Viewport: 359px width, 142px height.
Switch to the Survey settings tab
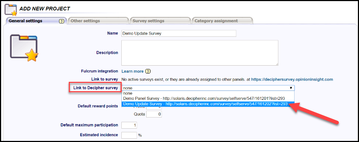point(160,21)
